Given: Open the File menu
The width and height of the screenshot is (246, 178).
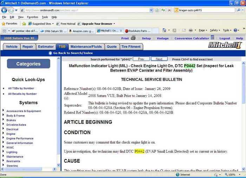Looking at the screenshot, I should 4,17.
